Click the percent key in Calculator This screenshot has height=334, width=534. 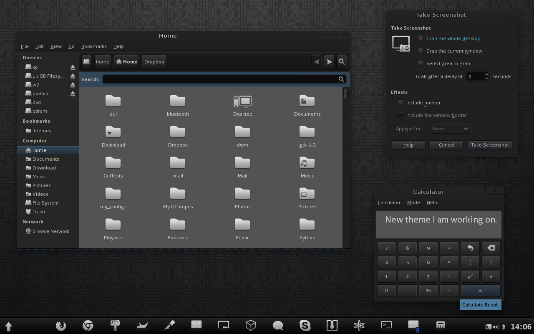[x=428, y=291]
